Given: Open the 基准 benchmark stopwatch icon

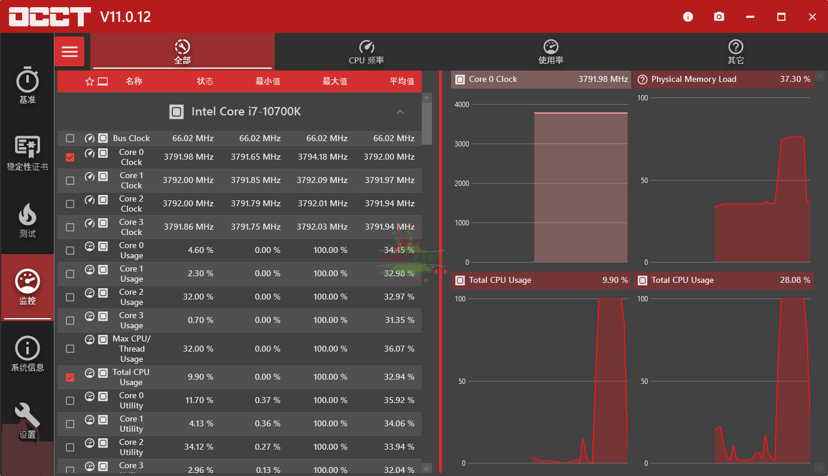Looking at the screenshot, I should [x=28, y=86].
